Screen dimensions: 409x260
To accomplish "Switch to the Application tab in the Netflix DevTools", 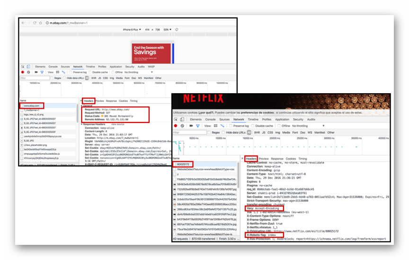I will (282, 119).
